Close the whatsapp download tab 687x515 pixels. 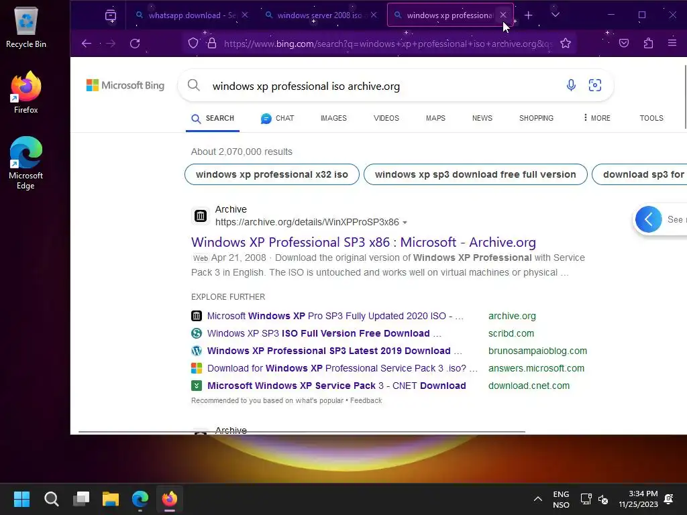(245, 15)
